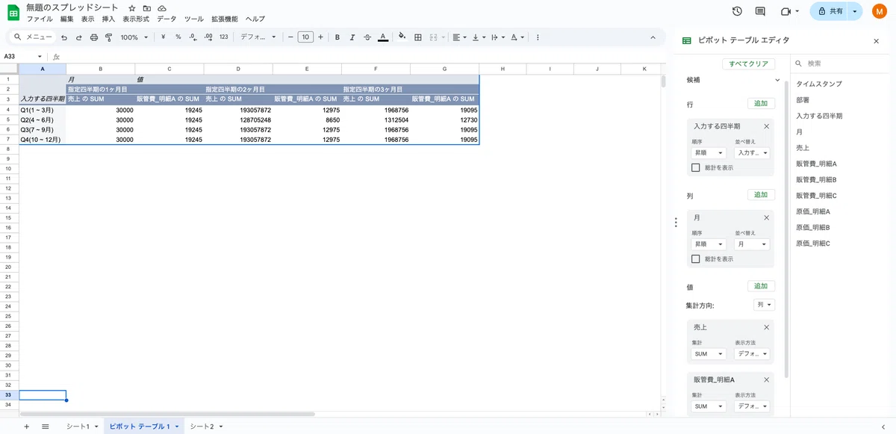896x434 pixels.
Task: Open the データ menu
Action: coord(167,19)
